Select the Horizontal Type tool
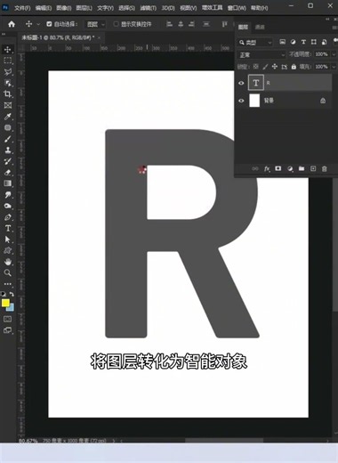This screenshot has width=338, height=463. tap(8, 228)
